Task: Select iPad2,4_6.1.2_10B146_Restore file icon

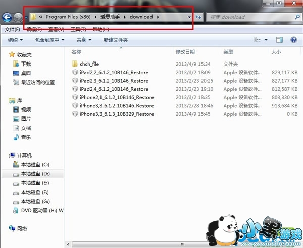Action: 75,89
